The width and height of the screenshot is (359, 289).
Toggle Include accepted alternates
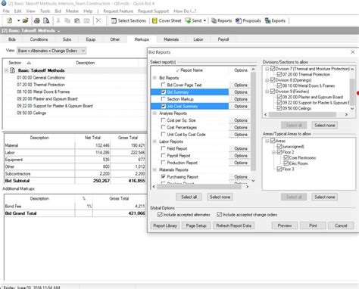tap(160, 215)
